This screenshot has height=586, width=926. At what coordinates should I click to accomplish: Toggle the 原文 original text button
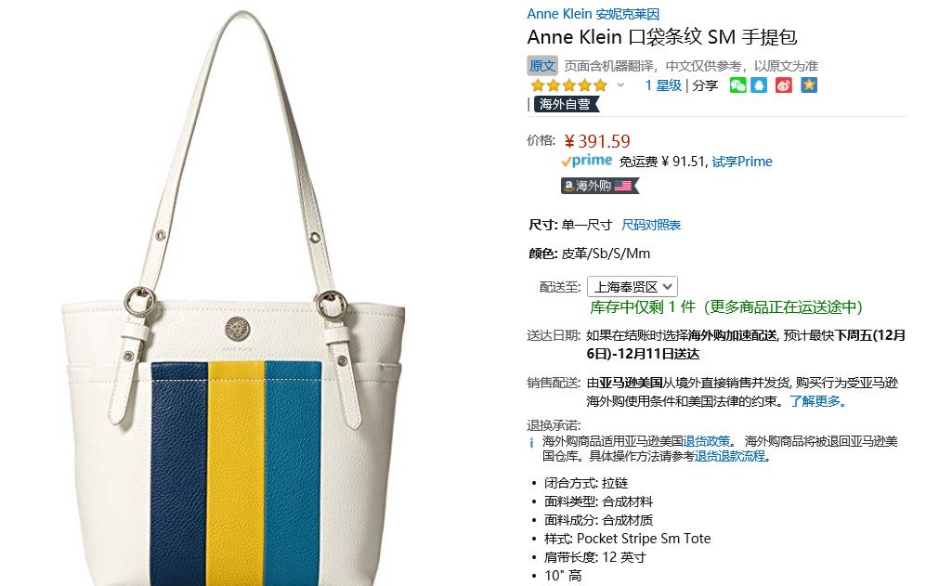coord(542,66)
